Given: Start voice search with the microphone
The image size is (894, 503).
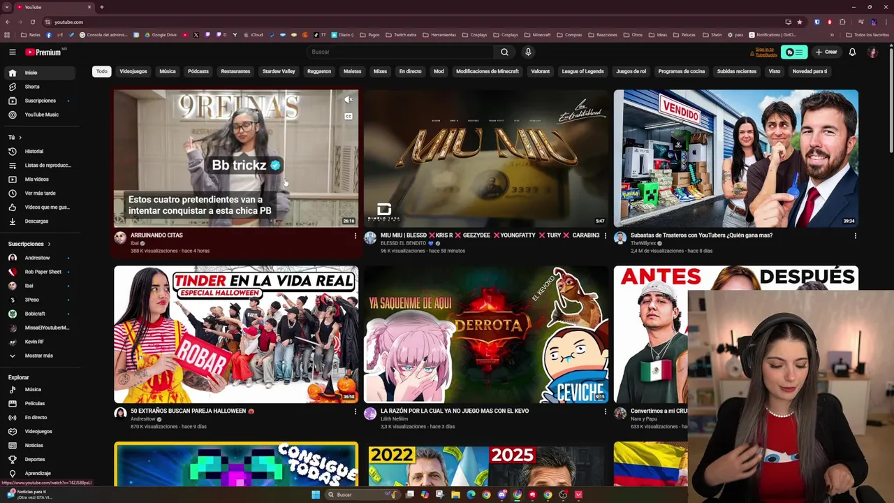Looking at the screenshot, I should point(528,52).
